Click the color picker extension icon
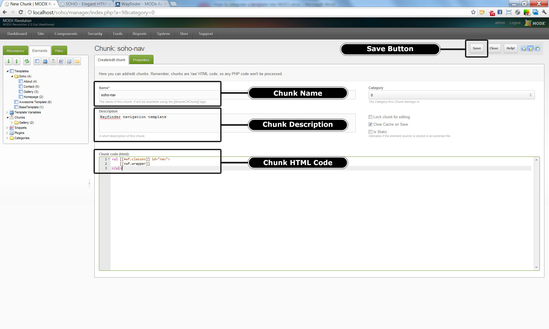 (526, 13)
